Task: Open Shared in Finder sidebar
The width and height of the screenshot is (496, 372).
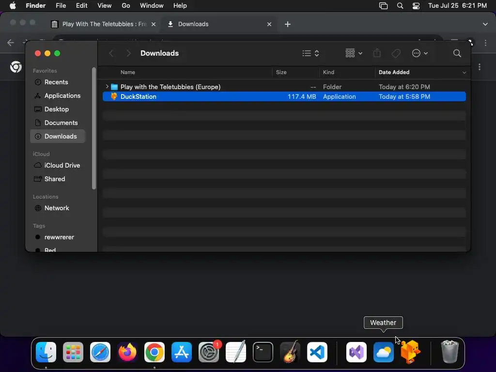Action: tap(58, 179)
